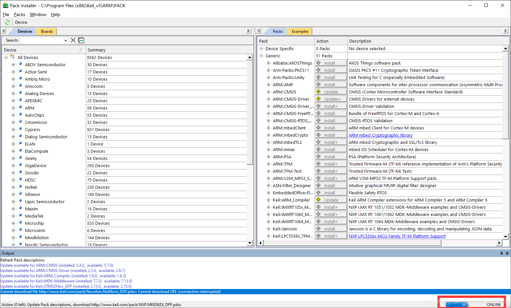Click the device icon next to Cypress

tap(20, 129)
